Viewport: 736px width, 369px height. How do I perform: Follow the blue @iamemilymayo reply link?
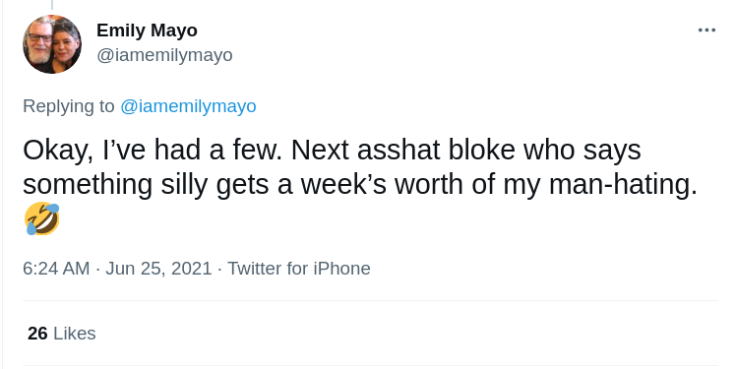[x=188, y=106]
